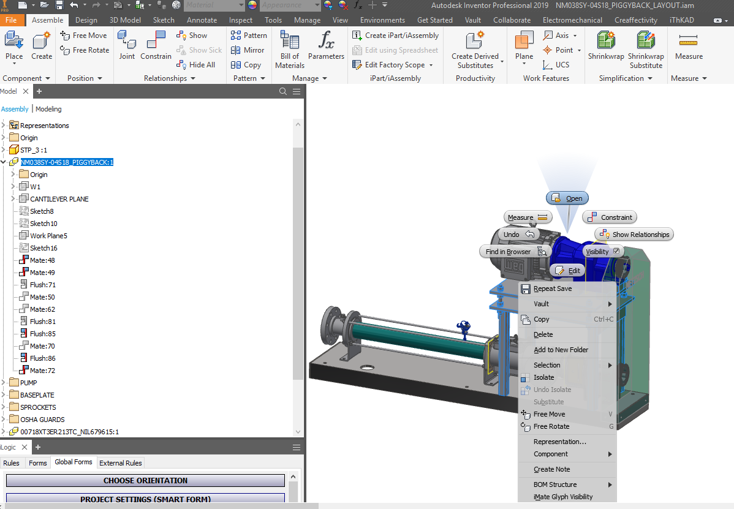Screen dimensions: 734x509
Task: Expand the CANTILEVER PLANE node
Action: (13, 199)
